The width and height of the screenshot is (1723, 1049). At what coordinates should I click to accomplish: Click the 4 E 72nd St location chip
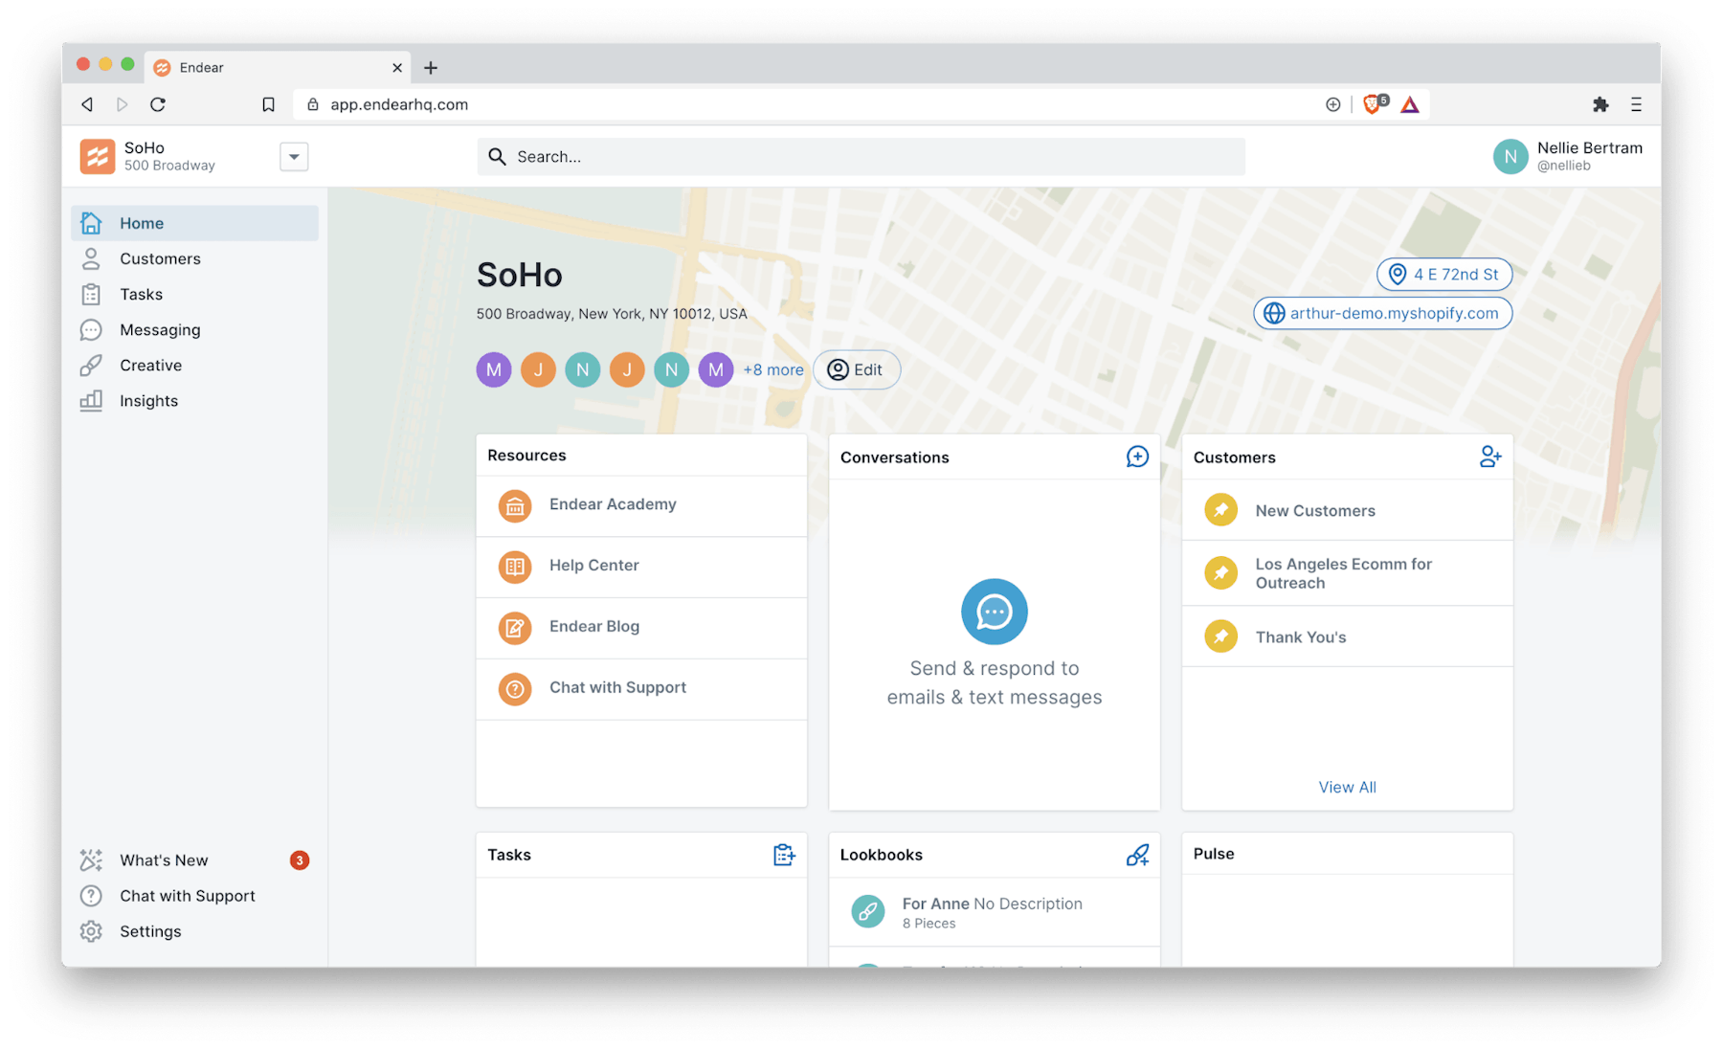click(1444, 274)
